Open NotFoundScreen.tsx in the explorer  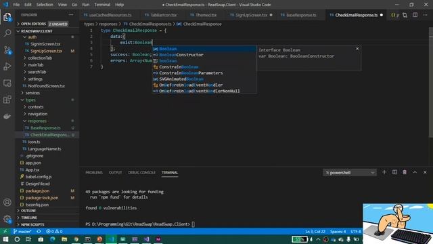pos(47,86)
